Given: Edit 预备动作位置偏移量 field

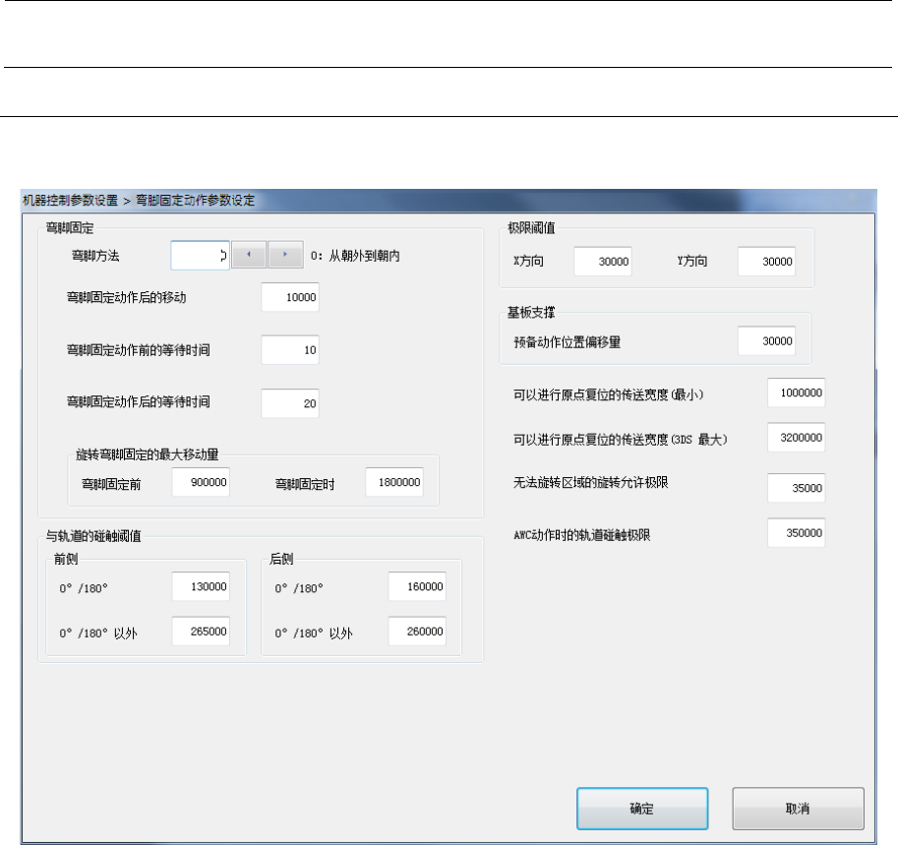Looking at the screenshot, I should (766, 341).
